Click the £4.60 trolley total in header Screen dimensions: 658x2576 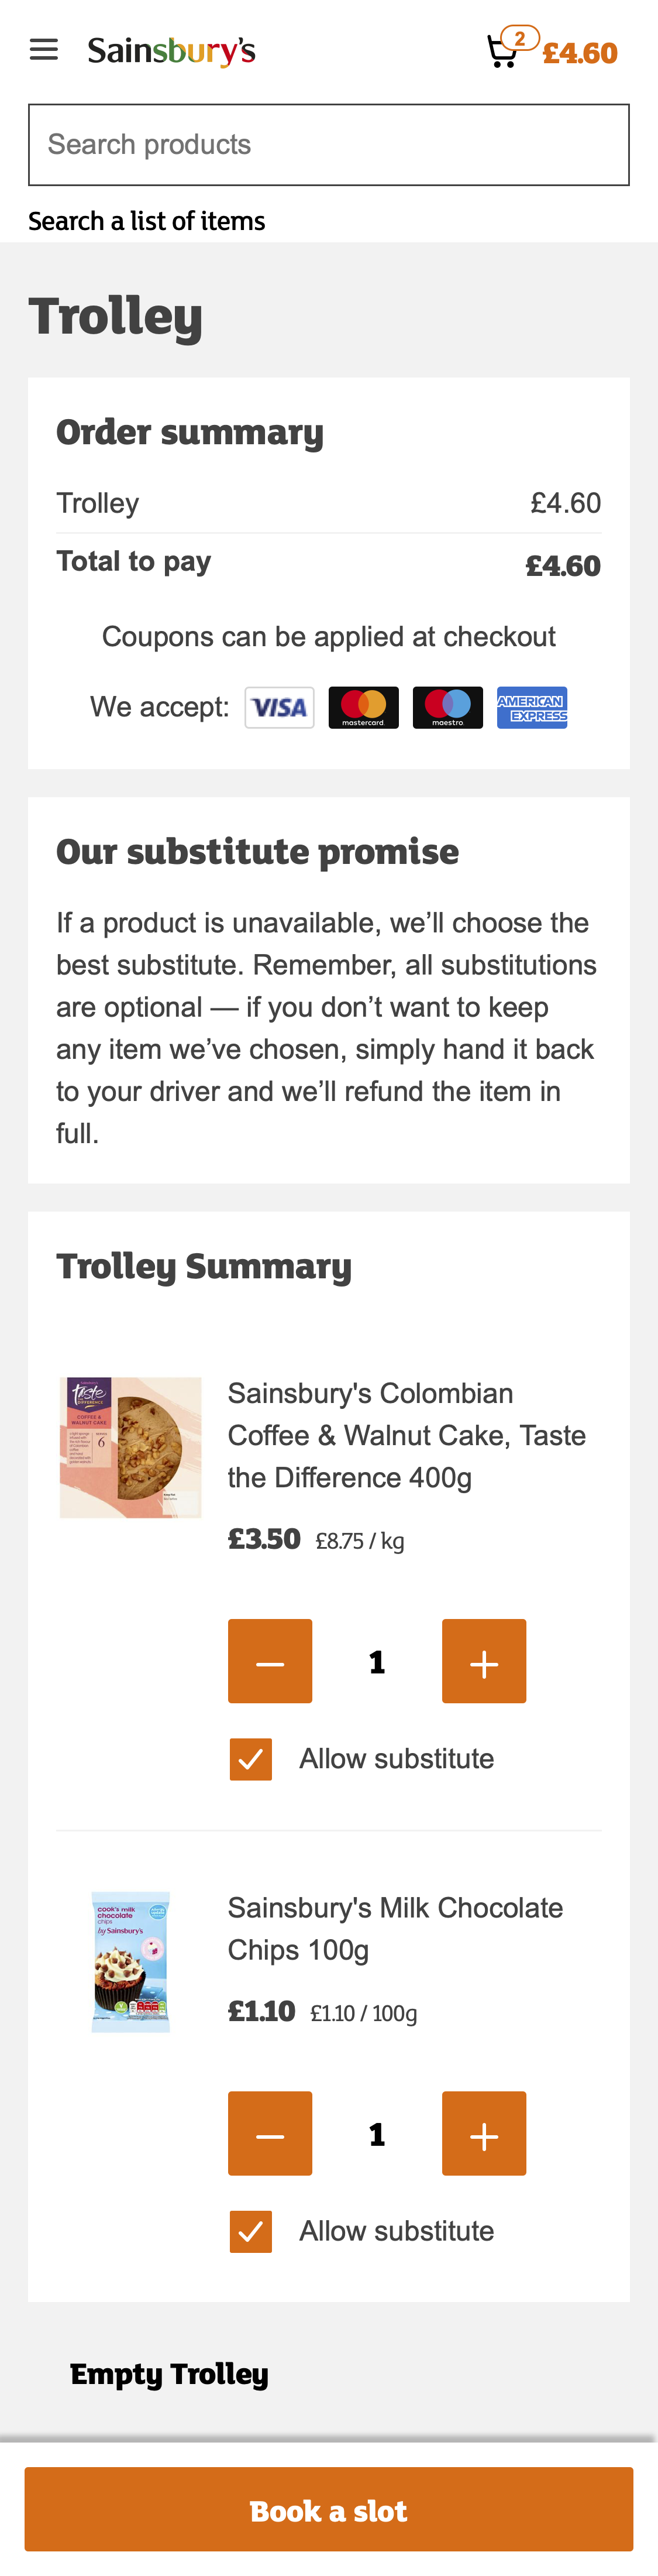580,53
